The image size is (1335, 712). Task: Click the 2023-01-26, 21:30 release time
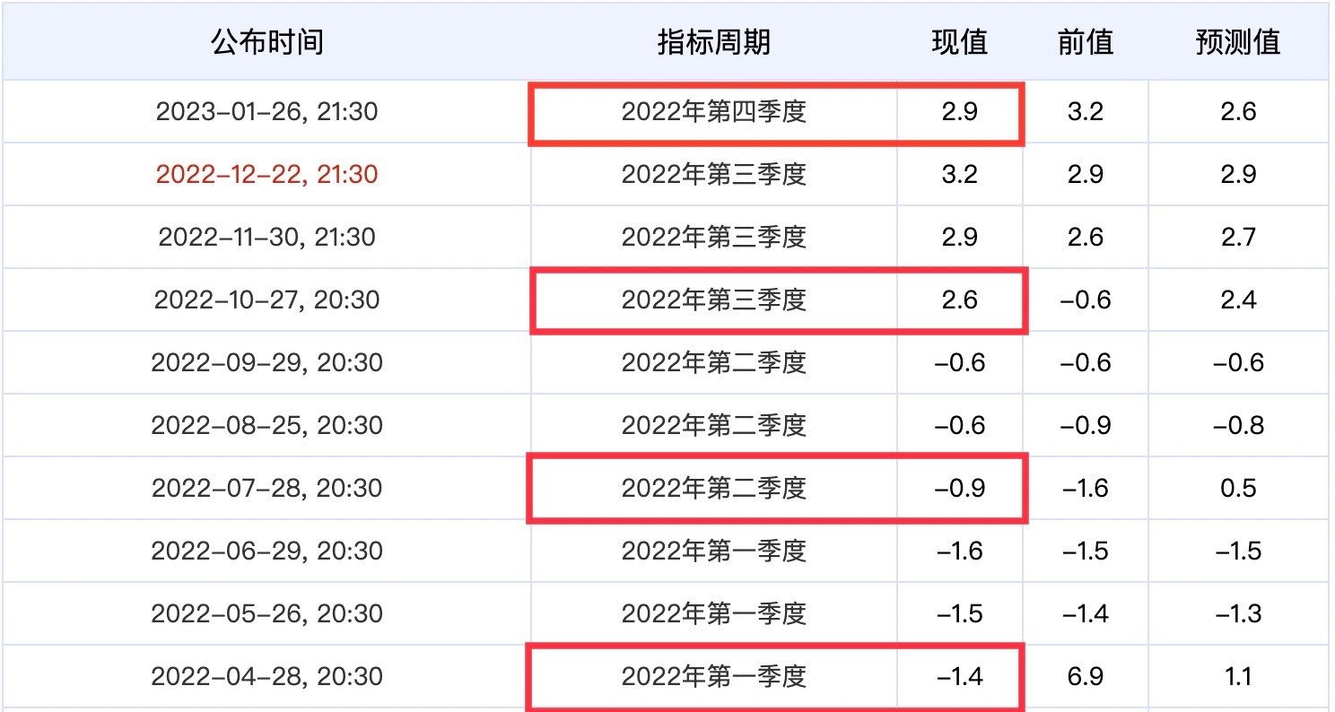267,111
